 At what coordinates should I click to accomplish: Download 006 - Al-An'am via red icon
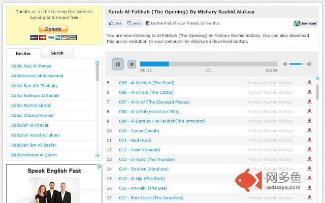coord(309,92)
